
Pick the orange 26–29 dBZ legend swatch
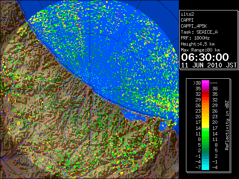pyautogui.click(x=205, y=105)
